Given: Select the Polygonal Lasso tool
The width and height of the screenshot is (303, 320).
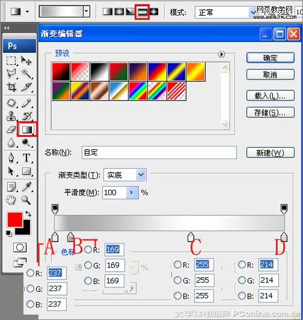Looking at the screenshot, I should click(11, 74).
